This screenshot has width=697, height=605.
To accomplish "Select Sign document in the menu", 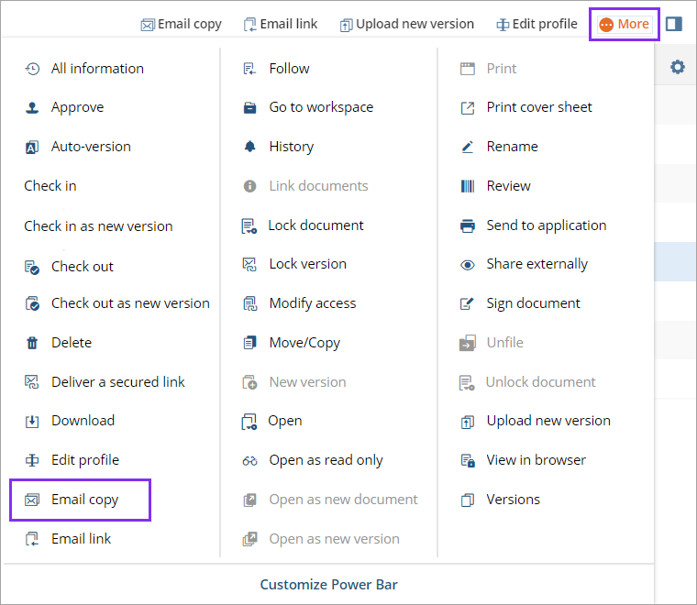I will 533,303.
